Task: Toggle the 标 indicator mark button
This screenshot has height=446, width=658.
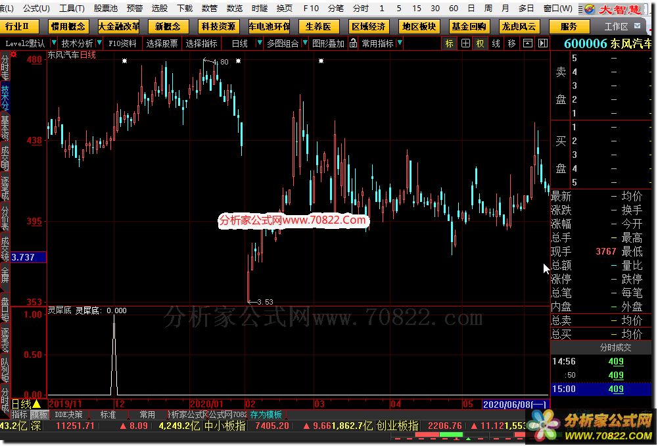Action: click(449, 43)
